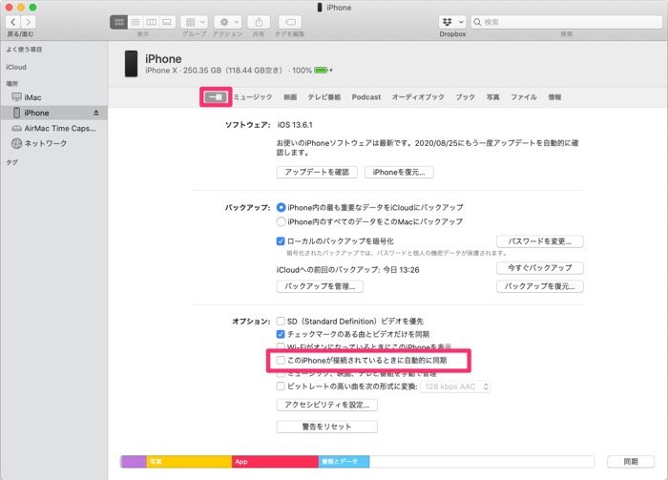Click アクセシビリティを設定 button
The width and height of the screenshot is (668, 480).
[x=326, y=405]
